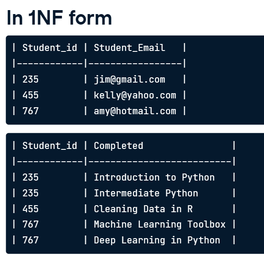Click ID 235 beside Introduction to Python
The height and width of the screenshot is (268, 264).
coord(31,177)
